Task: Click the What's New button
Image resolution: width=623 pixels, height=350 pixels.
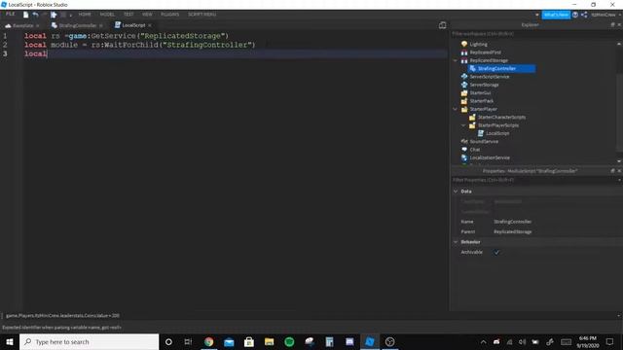Action: [x=556, y=15]
